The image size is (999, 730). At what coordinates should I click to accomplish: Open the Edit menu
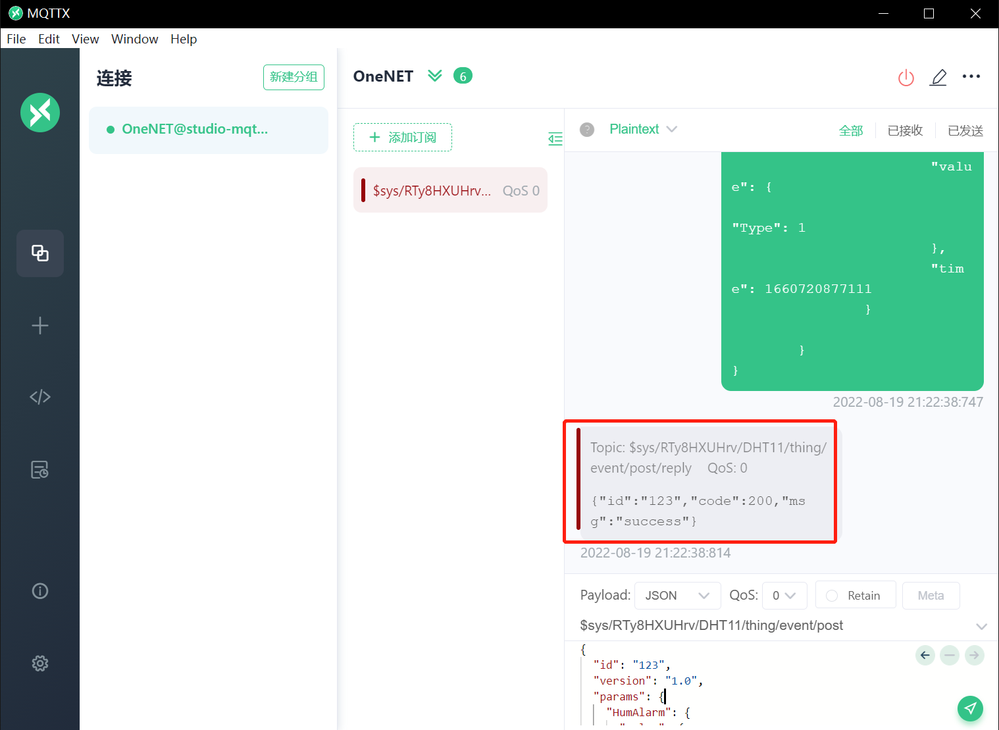pyautogui.click(x=49, y=39)
